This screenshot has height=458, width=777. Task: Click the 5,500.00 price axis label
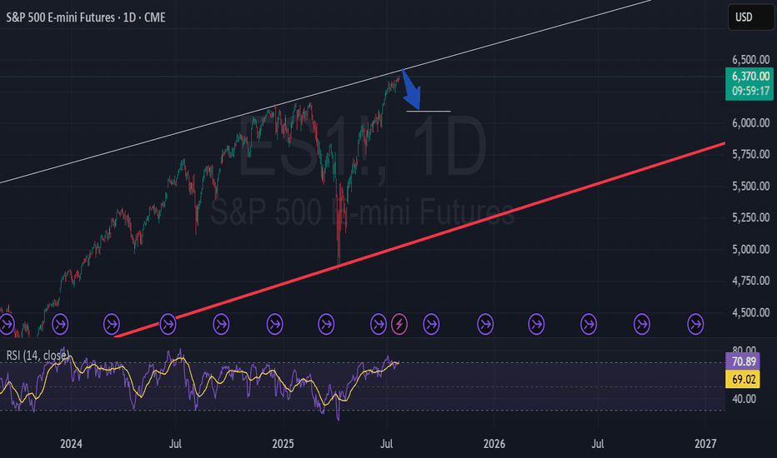(x=750, y=187)
